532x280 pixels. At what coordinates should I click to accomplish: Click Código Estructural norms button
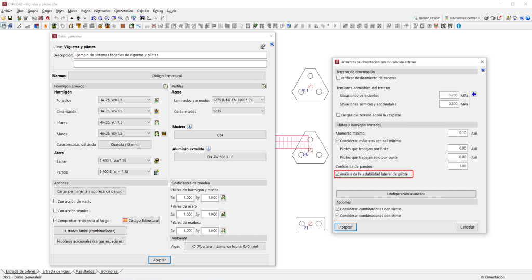[167, 76]
